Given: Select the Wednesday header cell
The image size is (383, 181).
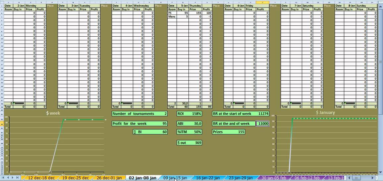Looking at the screenshot, I should click(x=143, y=6).
